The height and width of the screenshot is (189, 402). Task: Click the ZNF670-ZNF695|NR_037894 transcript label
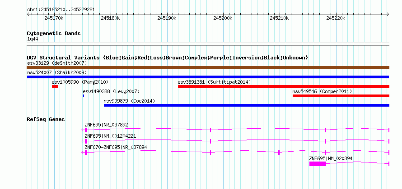(116, 147)
